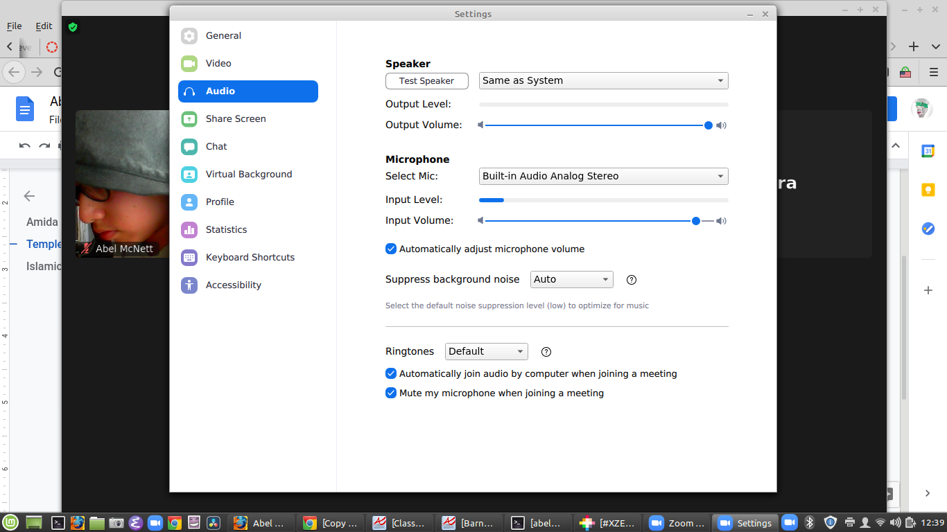Launch the screenshot camera tool from taskbar
Image resolution: width=947 pixels, height=532 pixels.
(116, 523)
